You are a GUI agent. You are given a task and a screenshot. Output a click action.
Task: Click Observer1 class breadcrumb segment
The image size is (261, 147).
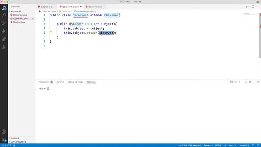click(66, 11)
